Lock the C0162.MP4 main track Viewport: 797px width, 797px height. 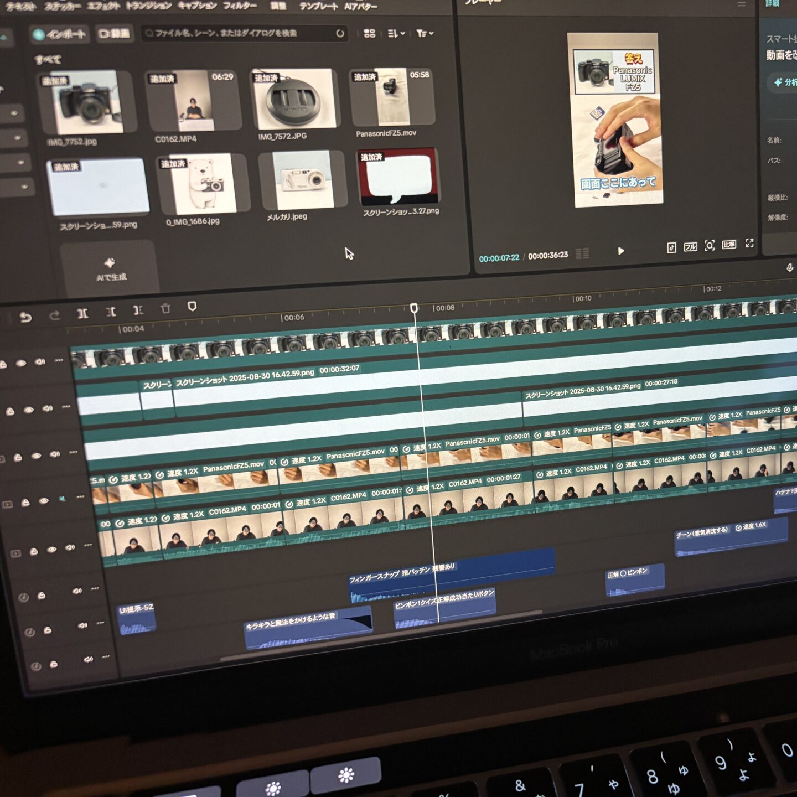pos(33,551)
